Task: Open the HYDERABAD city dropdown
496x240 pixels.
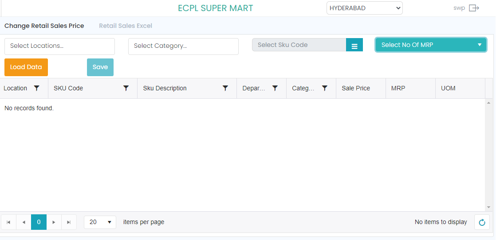Action: pos(364,8)
